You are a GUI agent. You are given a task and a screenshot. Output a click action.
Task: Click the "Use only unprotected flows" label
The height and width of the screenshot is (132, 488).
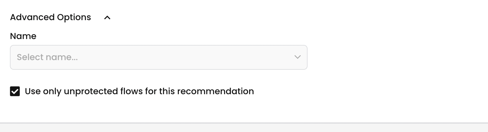(139, 91)
